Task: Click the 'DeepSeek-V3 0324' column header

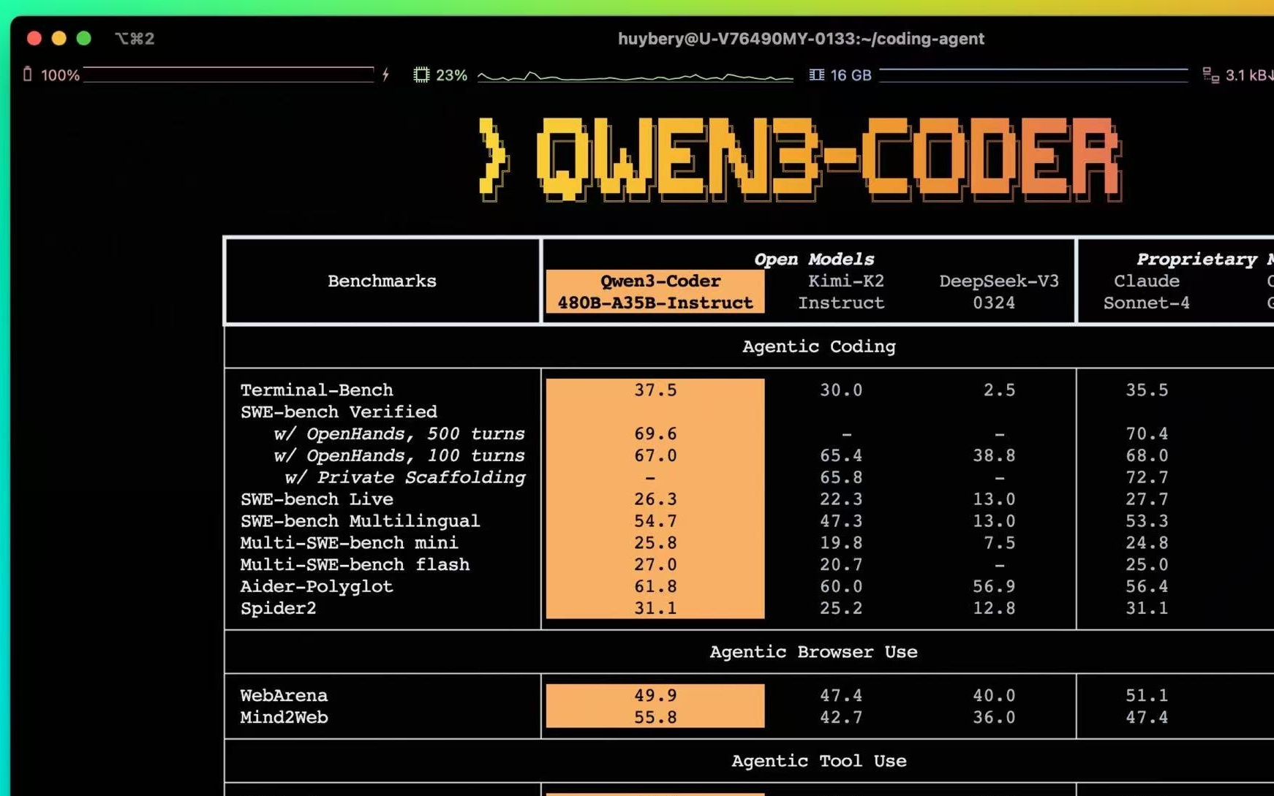Action: click(998, 292)
